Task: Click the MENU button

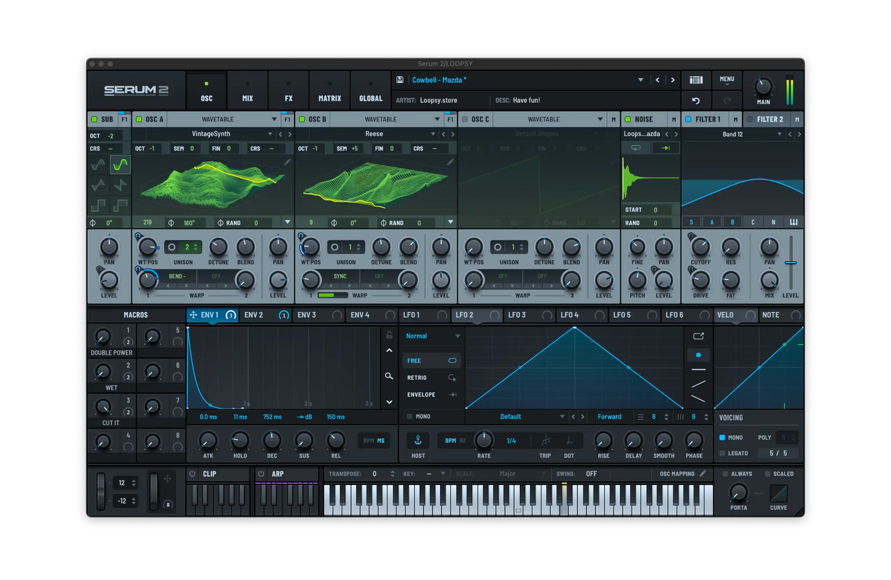Action: (x=727, y=80)
